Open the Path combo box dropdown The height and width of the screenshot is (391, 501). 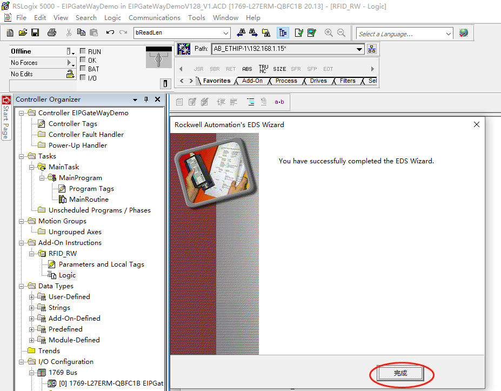(x=360, y=49)
